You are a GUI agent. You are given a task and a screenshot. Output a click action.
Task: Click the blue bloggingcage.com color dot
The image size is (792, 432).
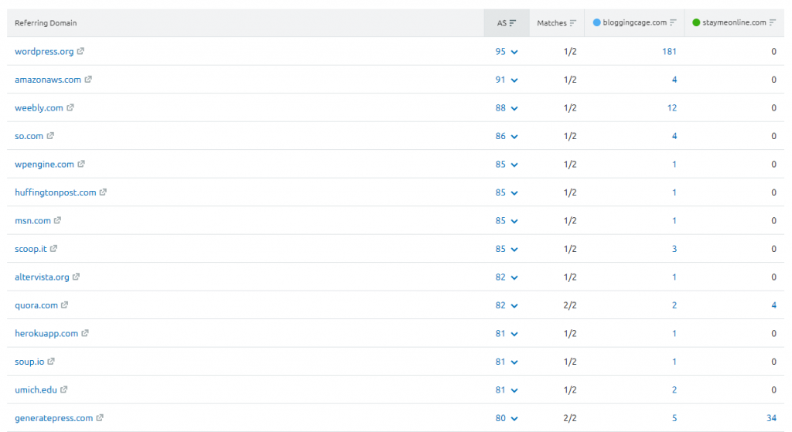596,22
